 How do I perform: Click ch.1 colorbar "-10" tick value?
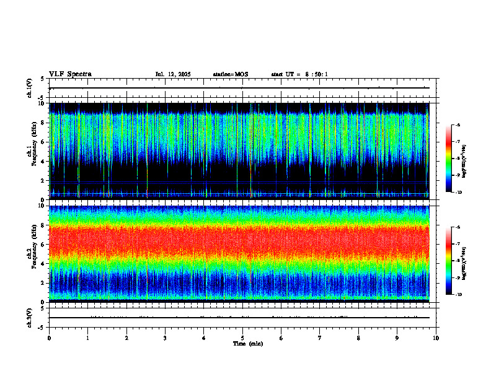(x=458, y=193)
